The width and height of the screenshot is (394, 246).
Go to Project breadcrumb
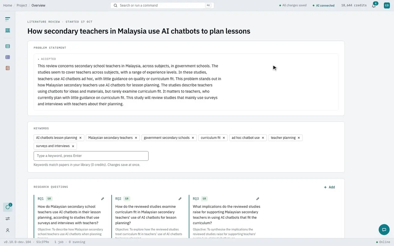click(x=22, y=5)
